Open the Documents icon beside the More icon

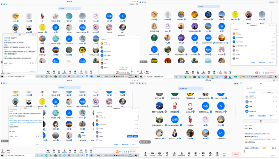(x=217, y=153)
